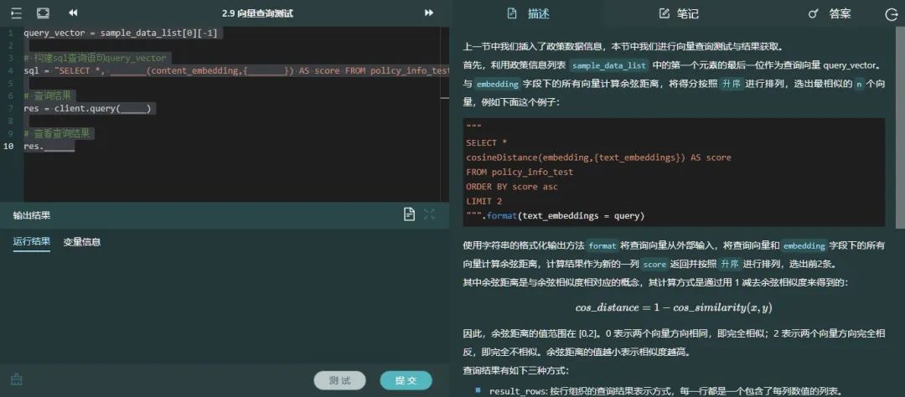This screenshot has width=905, height=397.
Task: Go to the next lesson
Action: tap(429, 13)
